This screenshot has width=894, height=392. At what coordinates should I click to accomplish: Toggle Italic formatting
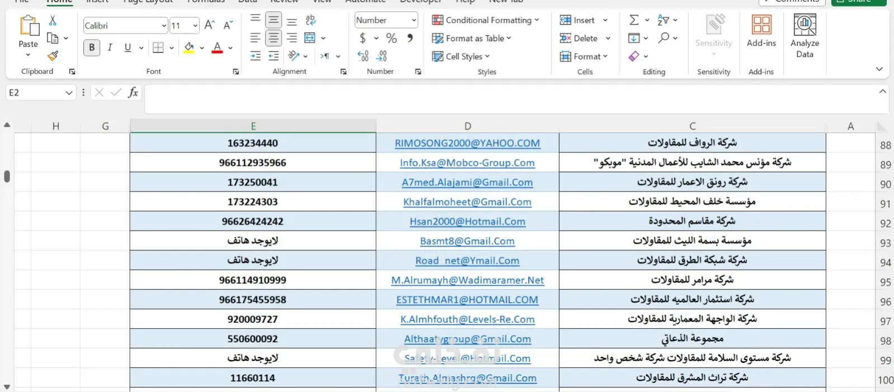[110, 47]
